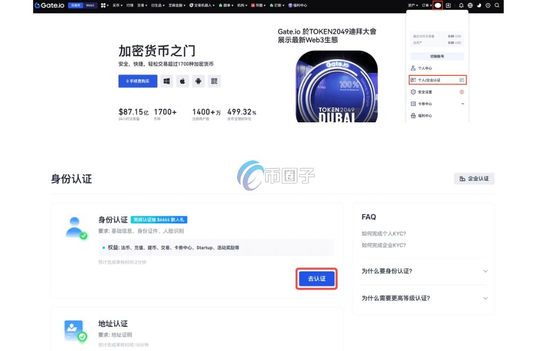Switch to dark mode with the moon icon
Screen dimensions: 554x351
[479, 5]
